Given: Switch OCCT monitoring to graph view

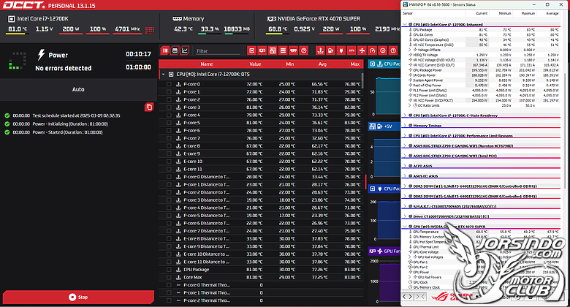Looking at the screenshot, I should [x=185, y=50].
